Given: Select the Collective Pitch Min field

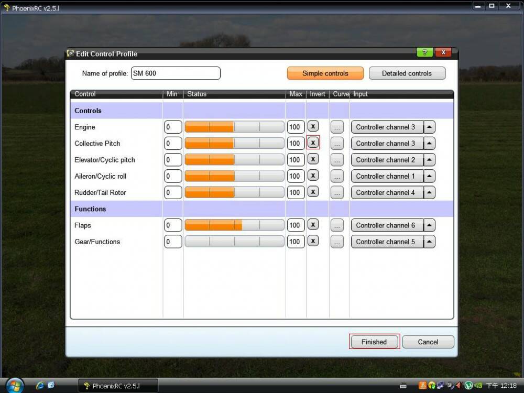Looking at the screenshot, I should (173, 144).
